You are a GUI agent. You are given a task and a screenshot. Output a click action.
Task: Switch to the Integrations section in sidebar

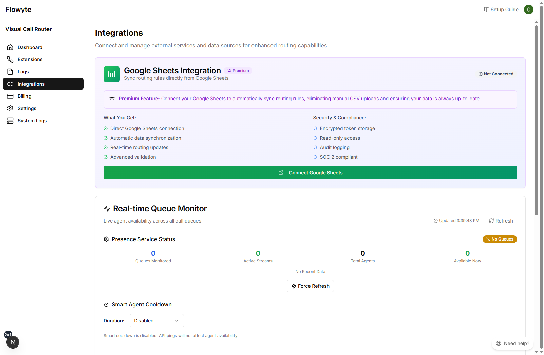point(31,84)
